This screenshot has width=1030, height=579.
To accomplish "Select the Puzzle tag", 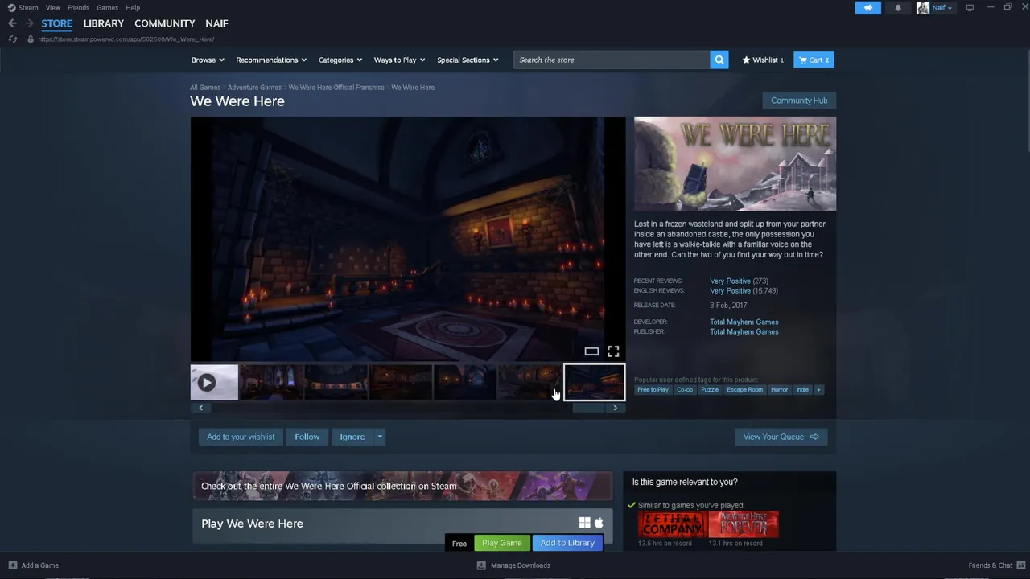I will [x=710, y=390].
